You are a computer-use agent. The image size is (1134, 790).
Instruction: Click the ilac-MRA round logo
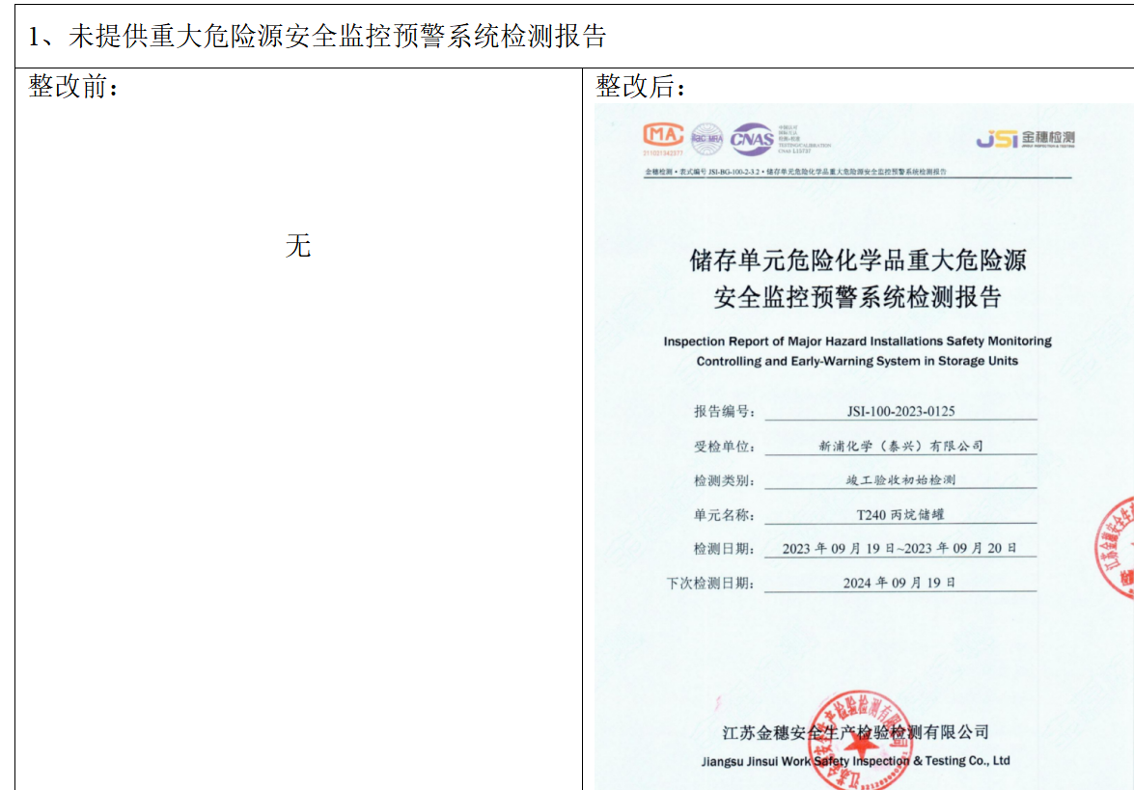click(x=706, y=139)
